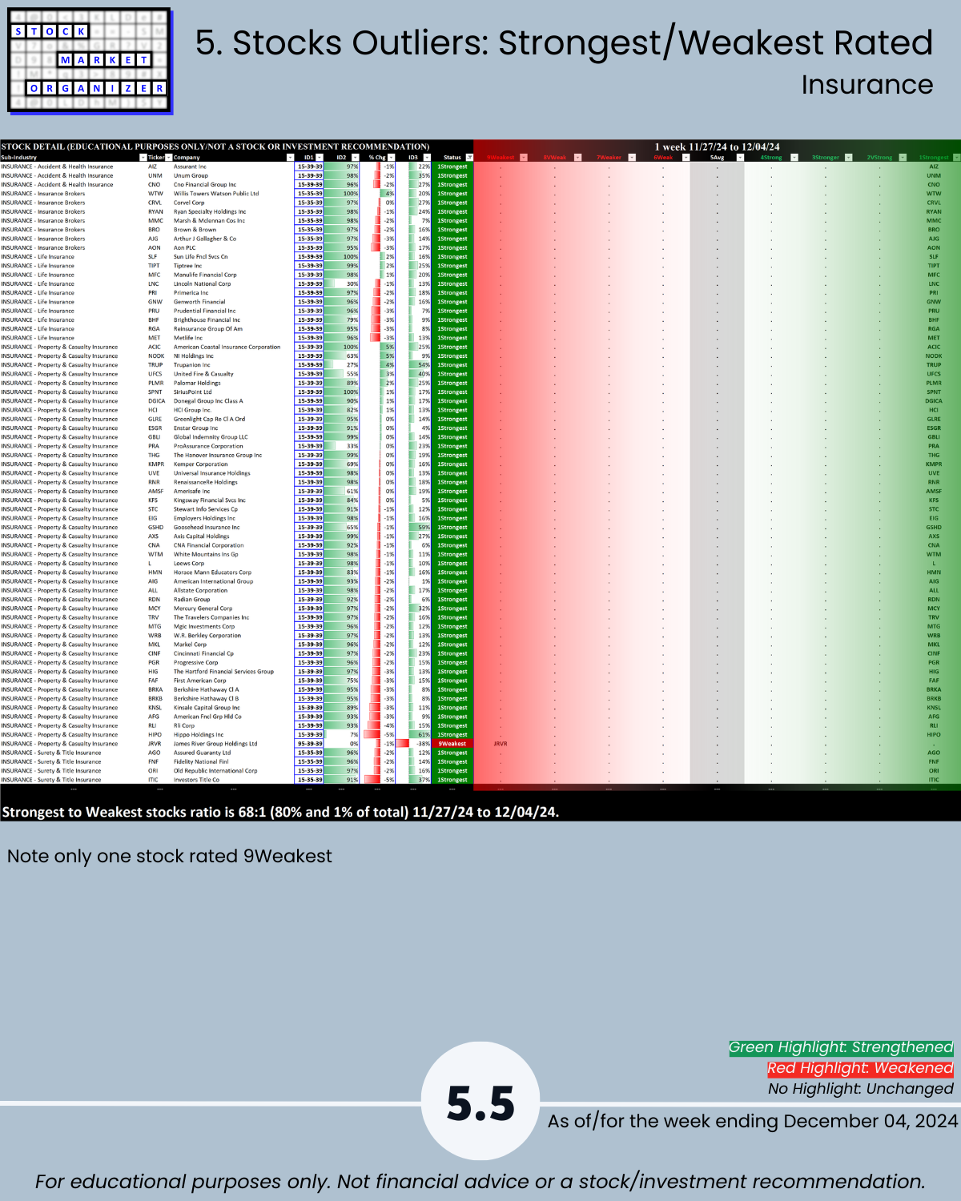Viewport: 961px width, 1201px height.
Task: Click the BRKB ticker in the Ticker column
Action: coord(155,699)
